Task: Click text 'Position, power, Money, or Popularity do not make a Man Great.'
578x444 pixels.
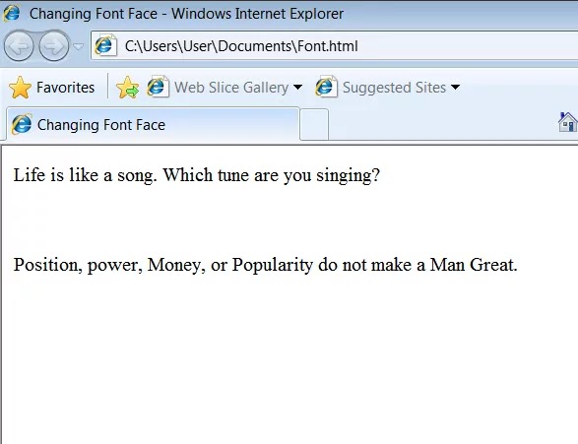Action: pos(266,265)
